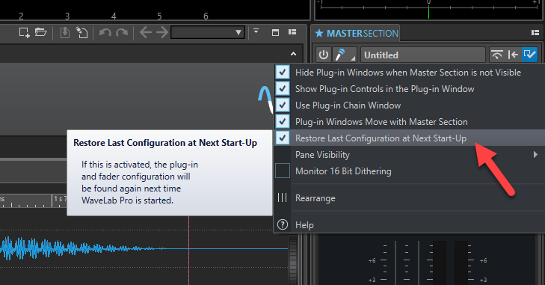Click ruler position 3 at top
Image resolution: width=545 pixels, height=285 pixels.
tap(67, 16)
